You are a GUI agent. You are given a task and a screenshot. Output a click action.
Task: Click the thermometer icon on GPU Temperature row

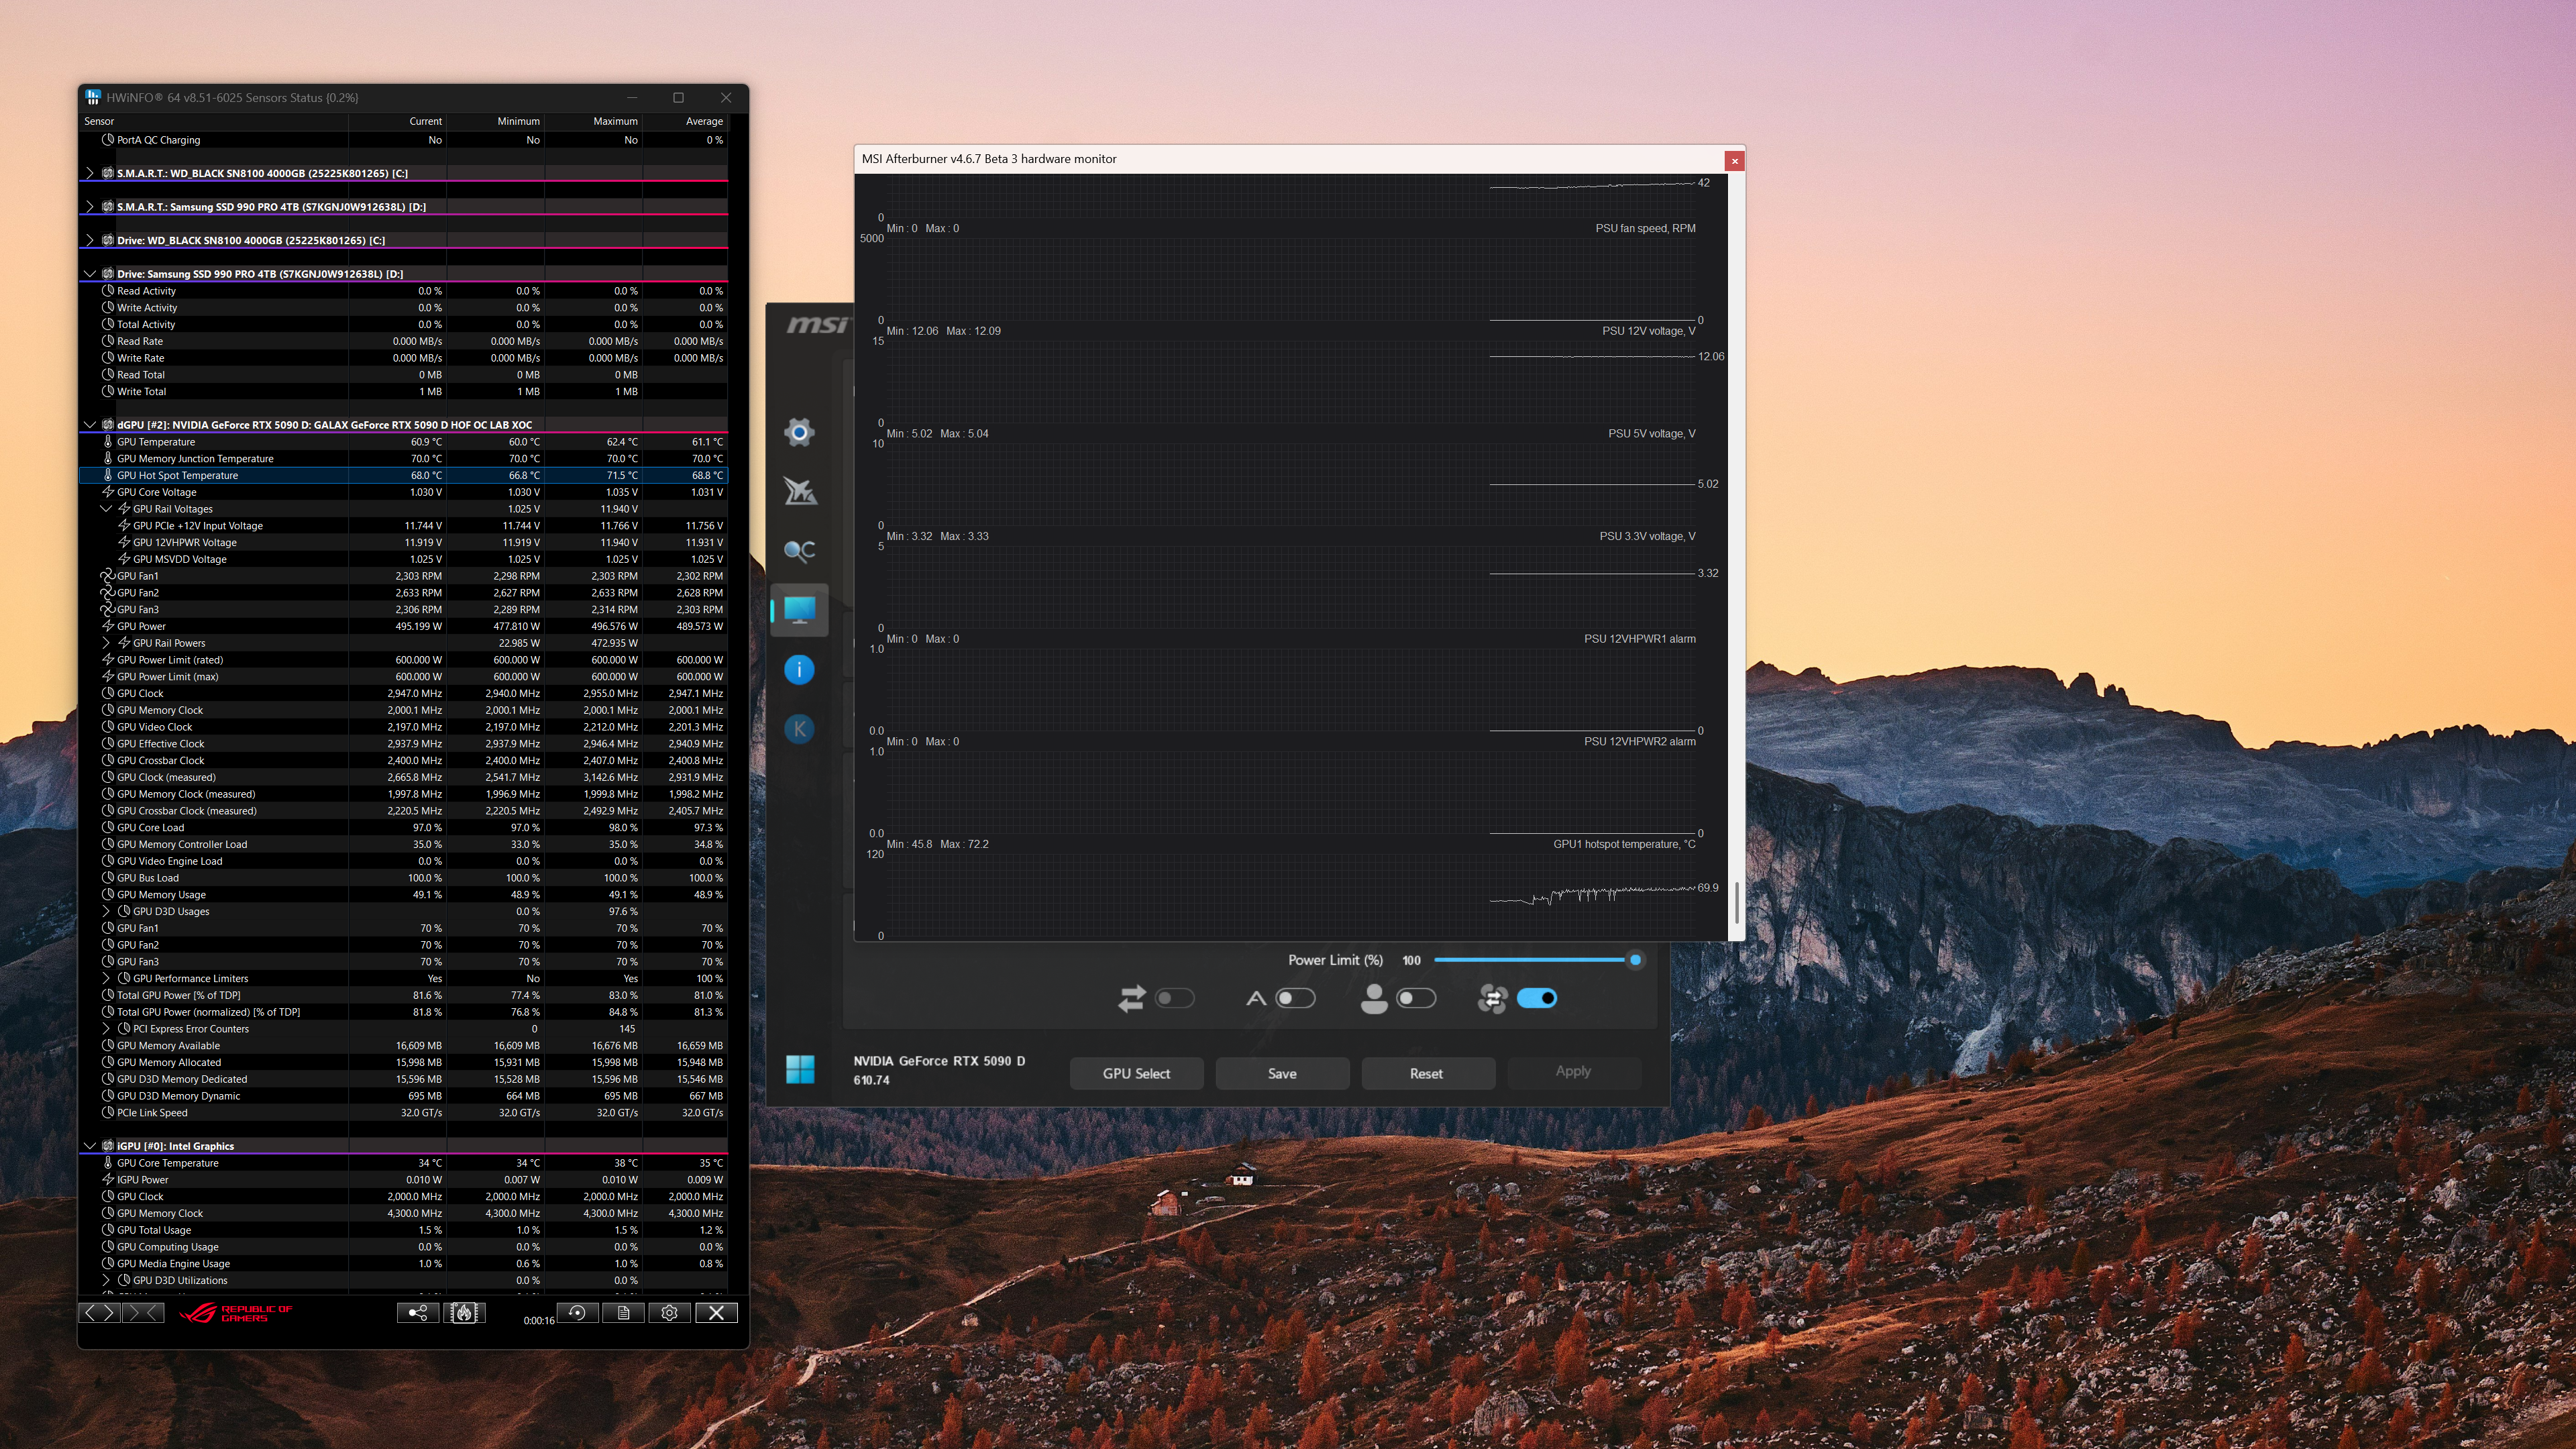pyautogui.click(x=108, y=442)
